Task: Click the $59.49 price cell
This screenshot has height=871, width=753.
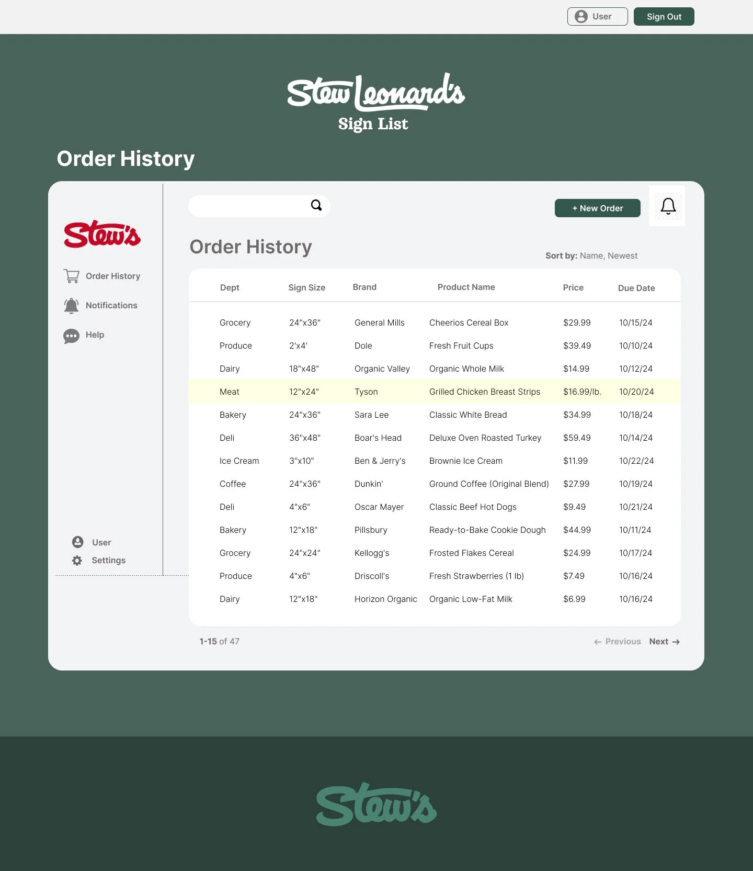Action: pyautogui.click(x=577, y=438)
